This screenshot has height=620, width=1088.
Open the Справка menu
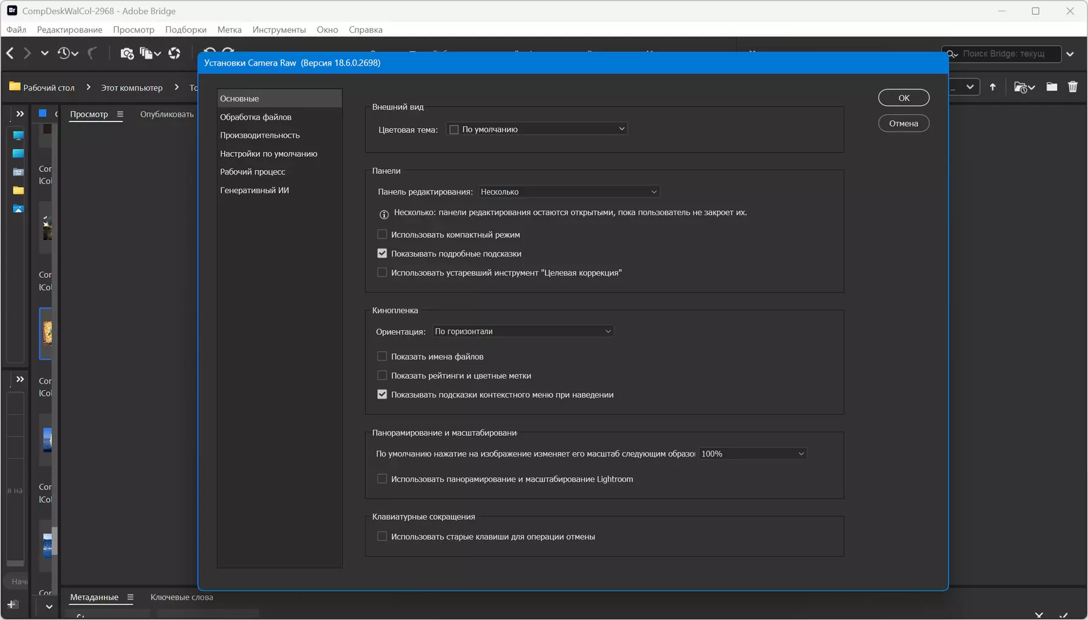click(x=366, y=29)
